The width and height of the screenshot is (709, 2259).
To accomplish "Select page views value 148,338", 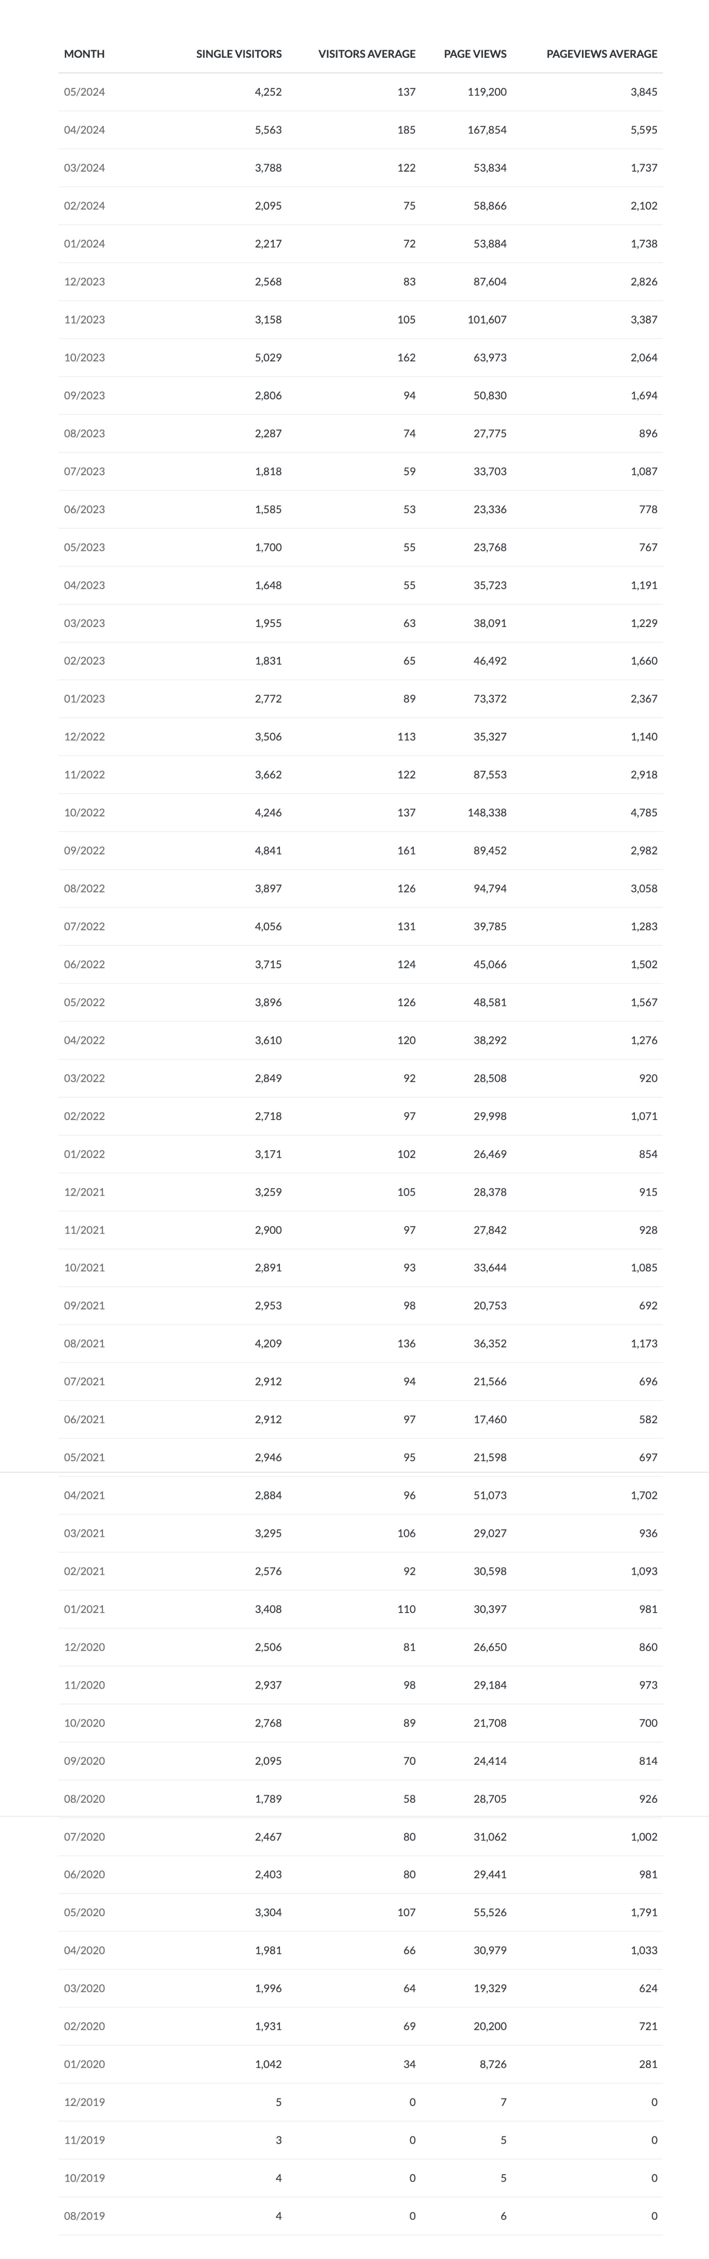I will coord(487,813).
